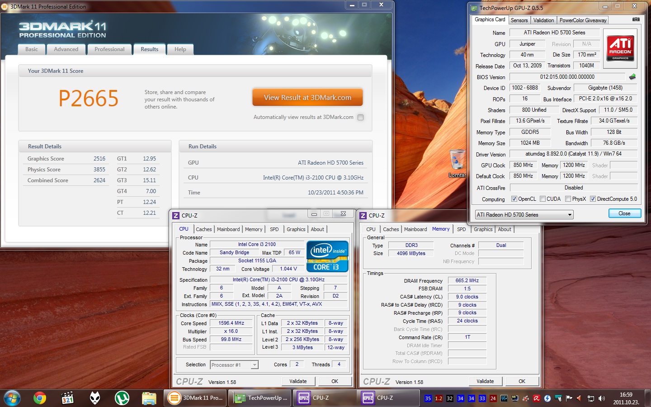This screenshot has width=651, height=407.
Task: Open Windows Explorer from the taskbar
Action: coord(149,398)
